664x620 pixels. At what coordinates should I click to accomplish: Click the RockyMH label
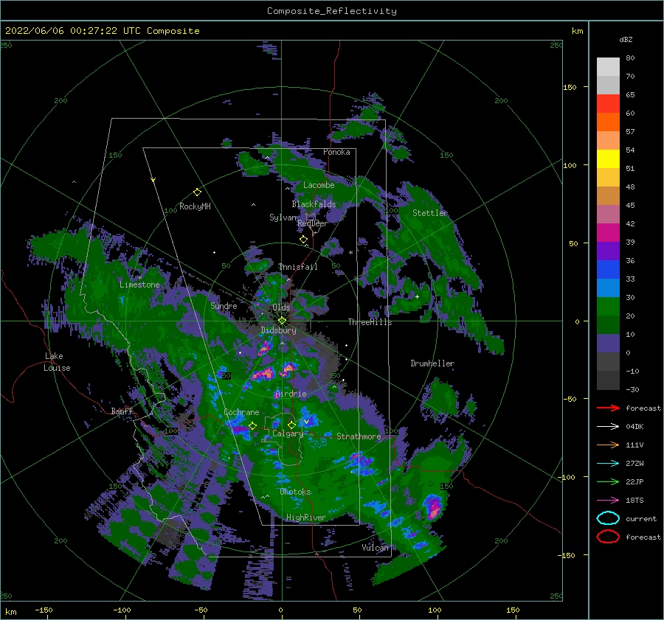(x=195, y=206)
